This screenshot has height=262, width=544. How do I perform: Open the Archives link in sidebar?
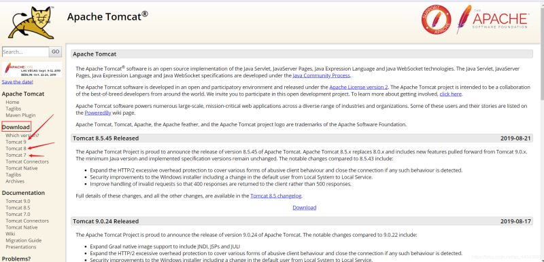pyautogui.click(x=15, y=181)
